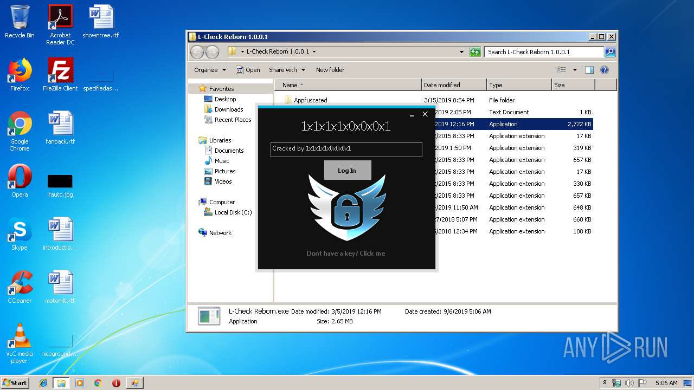
Task: Select the Firefox desktop shortcut
Action: coord(20,75)
